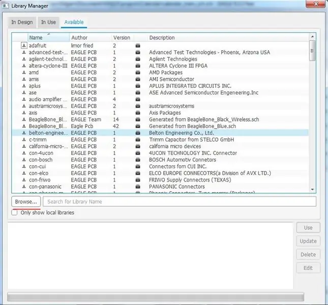Click 'limor fried' author cell
This screenshot has width=328, height=305.
pos(82,45)
